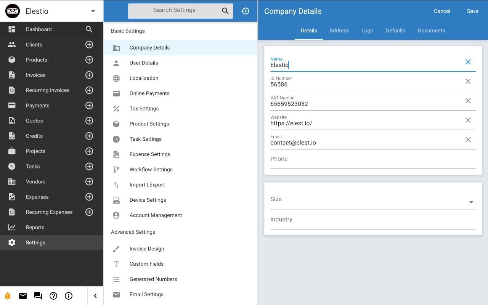This screenshot has height=305, width=488.
Task: Clear the Website field with X
Action: pos(468,120)
